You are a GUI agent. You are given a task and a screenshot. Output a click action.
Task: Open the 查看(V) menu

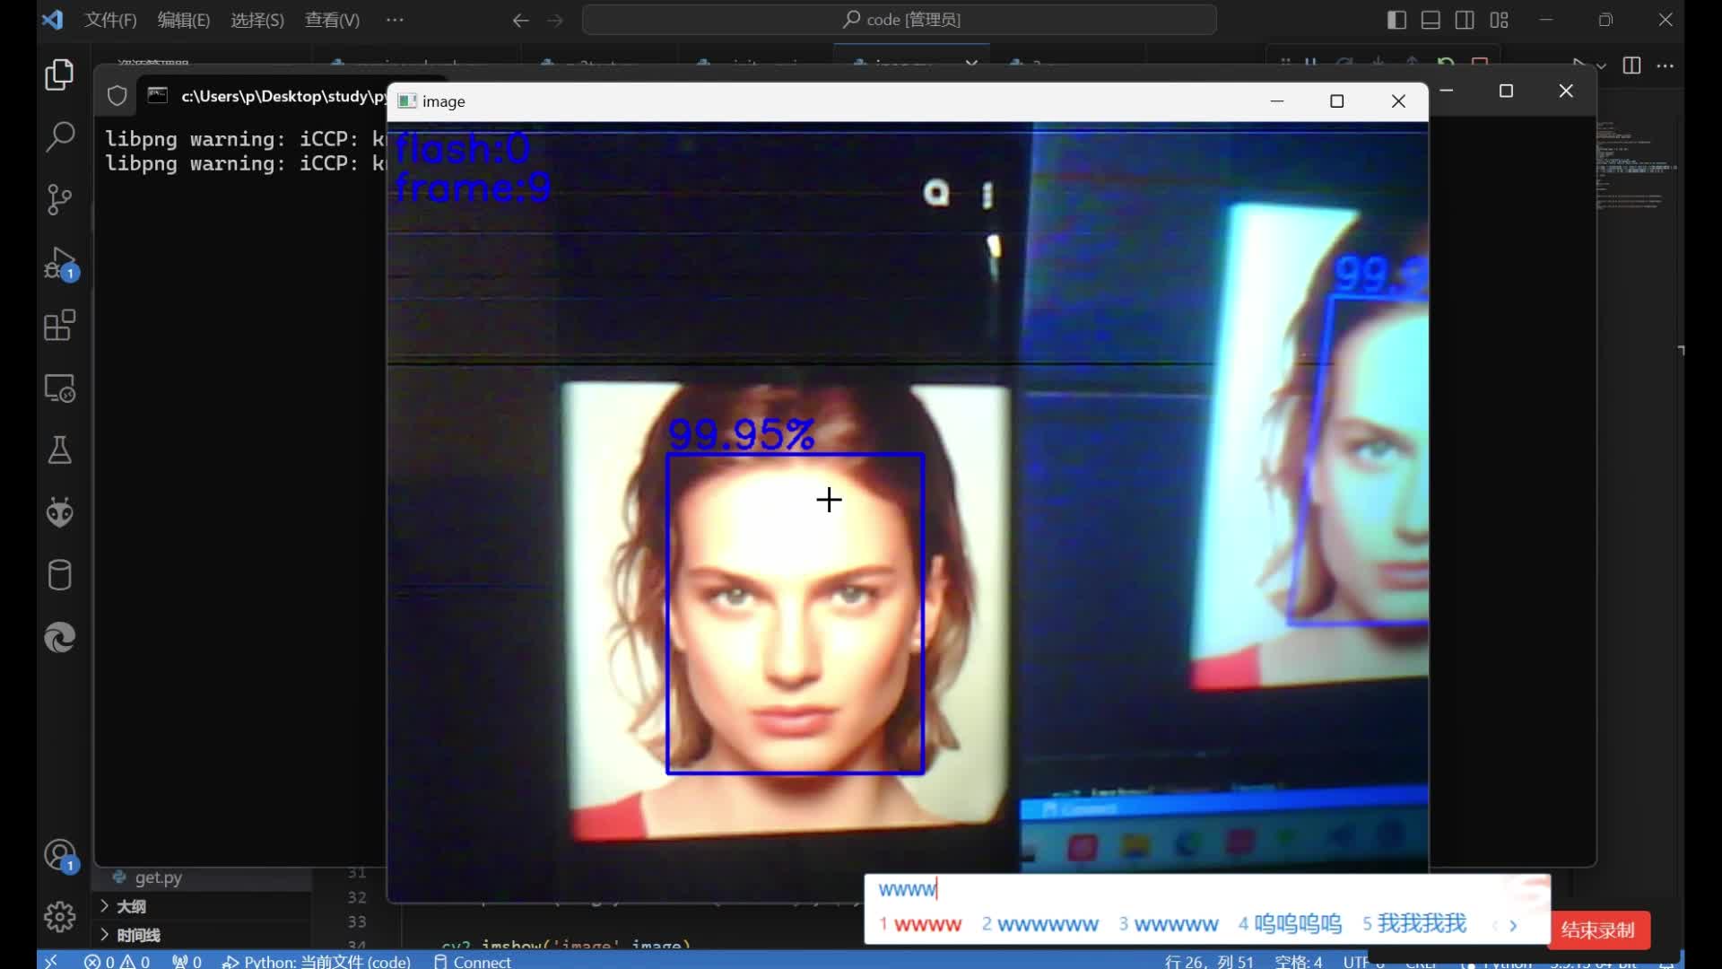point(332,20)
